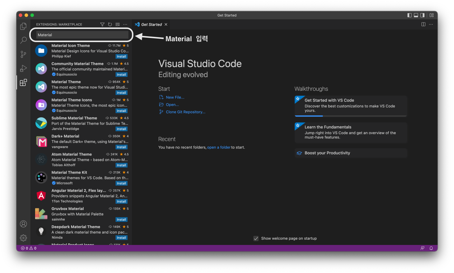Click Clone Git Repository... link
Screen dimensions: 454x273
pyautogui.click(x=185, y=112)
